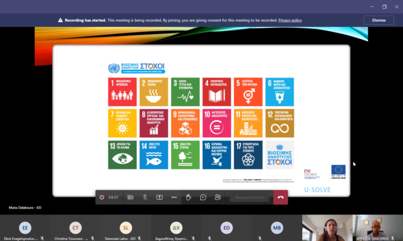Minimize the meeting window

coord(372,7)
